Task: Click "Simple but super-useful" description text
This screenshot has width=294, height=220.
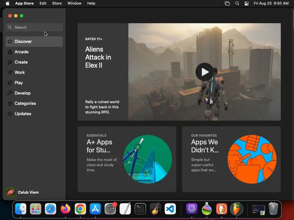Action: coord(204,165)
